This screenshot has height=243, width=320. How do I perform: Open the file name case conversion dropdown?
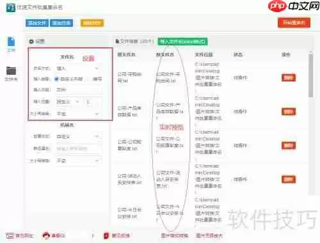pyautogui.click(x=78, y=114)
